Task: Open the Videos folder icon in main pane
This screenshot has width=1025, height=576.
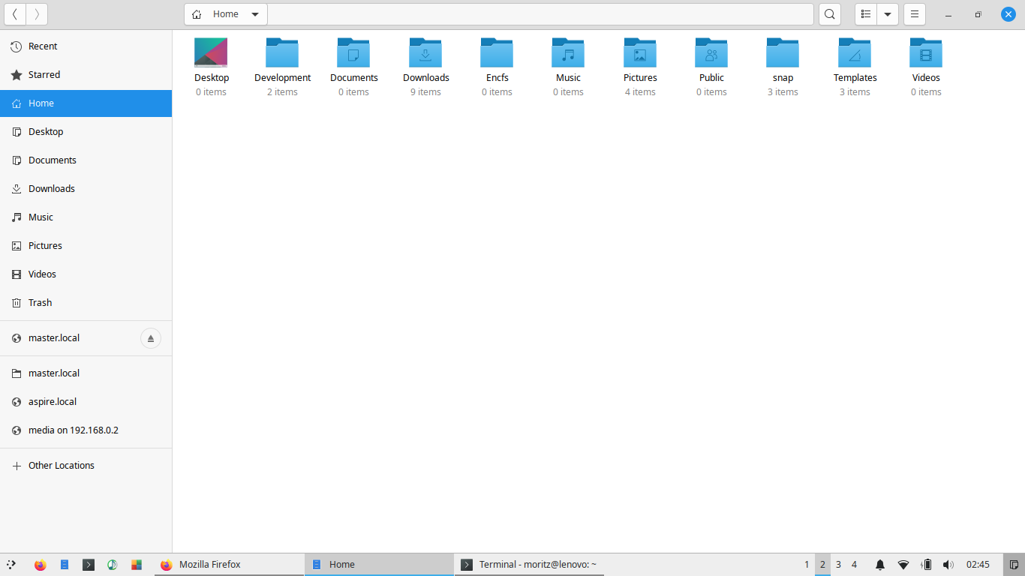Action: (x=926, y=52)
